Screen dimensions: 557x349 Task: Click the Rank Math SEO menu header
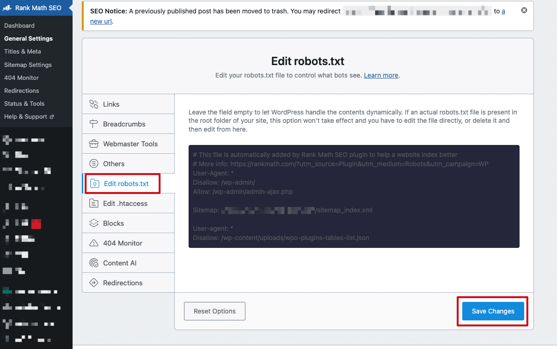pyautogui.click(x=36, y=8)
